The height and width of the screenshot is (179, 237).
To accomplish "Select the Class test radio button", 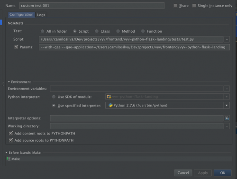I will tap(97, 31).
